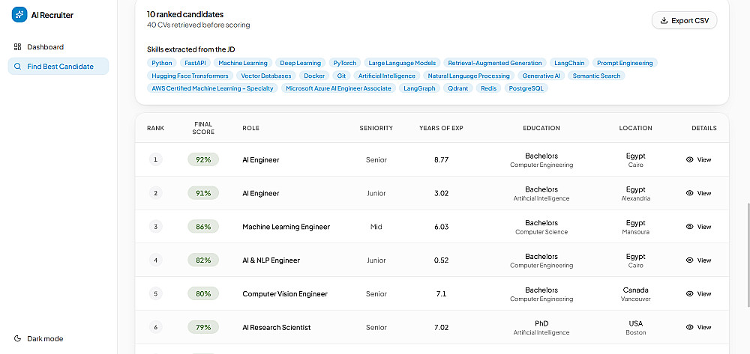This screenshot has width=750, height=354.
Task: Click eye icon for AI Research Scientist row
Action: [x=690, y=327]
